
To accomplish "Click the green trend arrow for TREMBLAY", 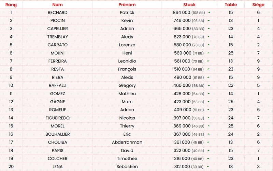I will click(209, 37).
